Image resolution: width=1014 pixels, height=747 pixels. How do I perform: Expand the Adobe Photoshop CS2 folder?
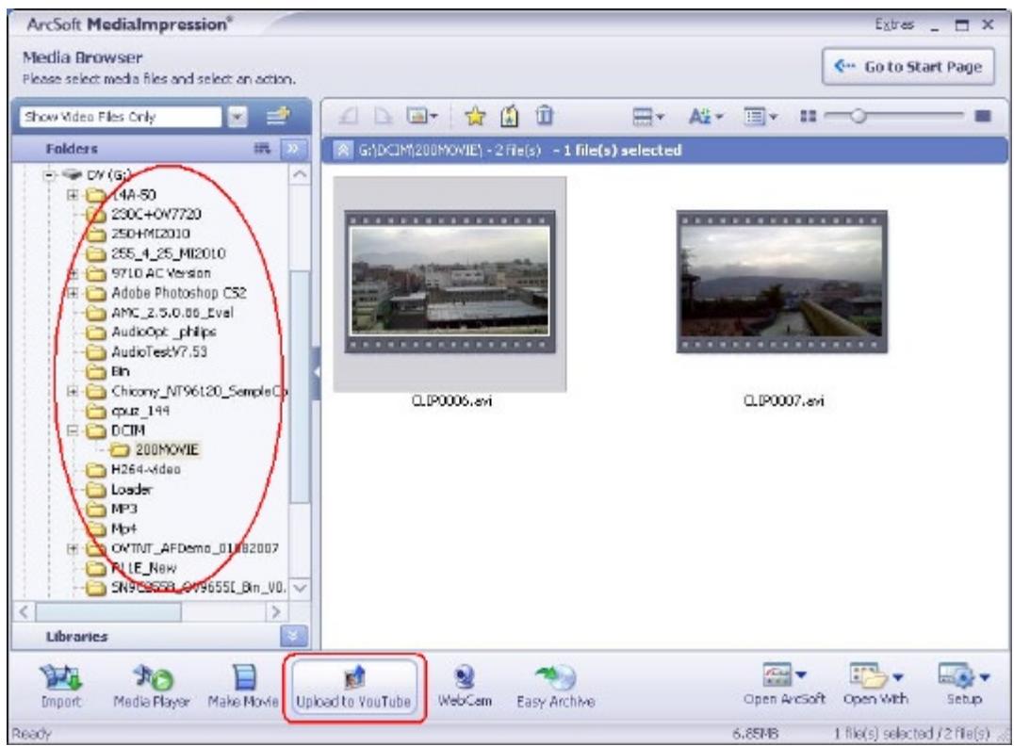click(x=73, y=293)
